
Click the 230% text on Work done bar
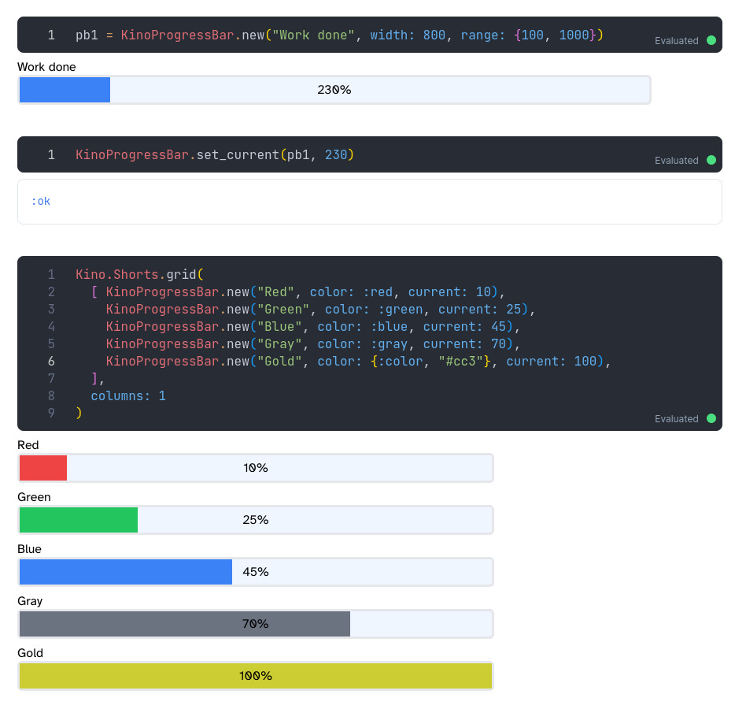tap(334, 90)
